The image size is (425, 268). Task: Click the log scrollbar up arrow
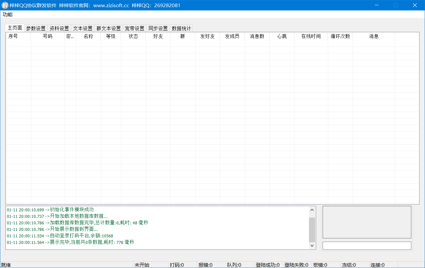pos(312,210)
